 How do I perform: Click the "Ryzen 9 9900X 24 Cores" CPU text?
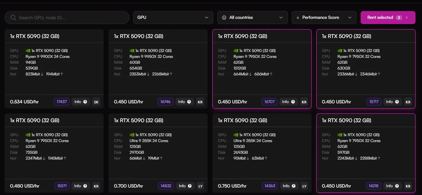[x=47, y=57]
